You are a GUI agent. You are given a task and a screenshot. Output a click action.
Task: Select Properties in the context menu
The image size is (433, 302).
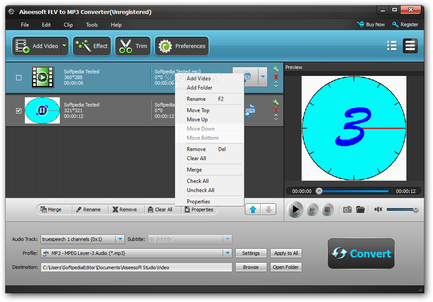(210, 201)
